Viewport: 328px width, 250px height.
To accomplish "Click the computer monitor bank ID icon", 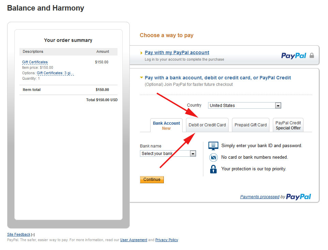I will (213, 146).
